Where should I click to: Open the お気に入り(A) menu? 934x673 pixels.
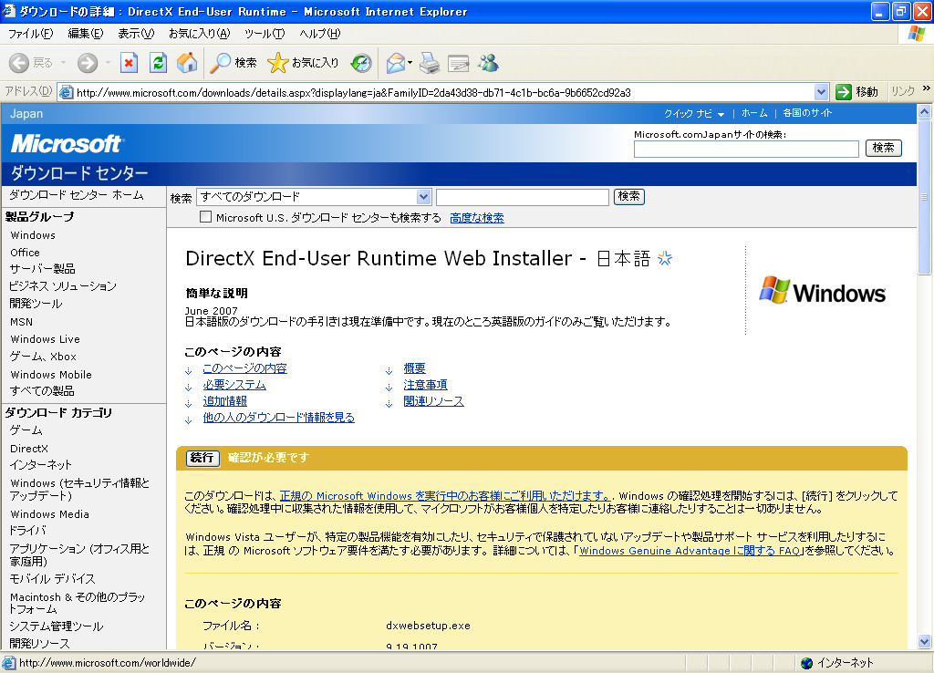point(199,34)
